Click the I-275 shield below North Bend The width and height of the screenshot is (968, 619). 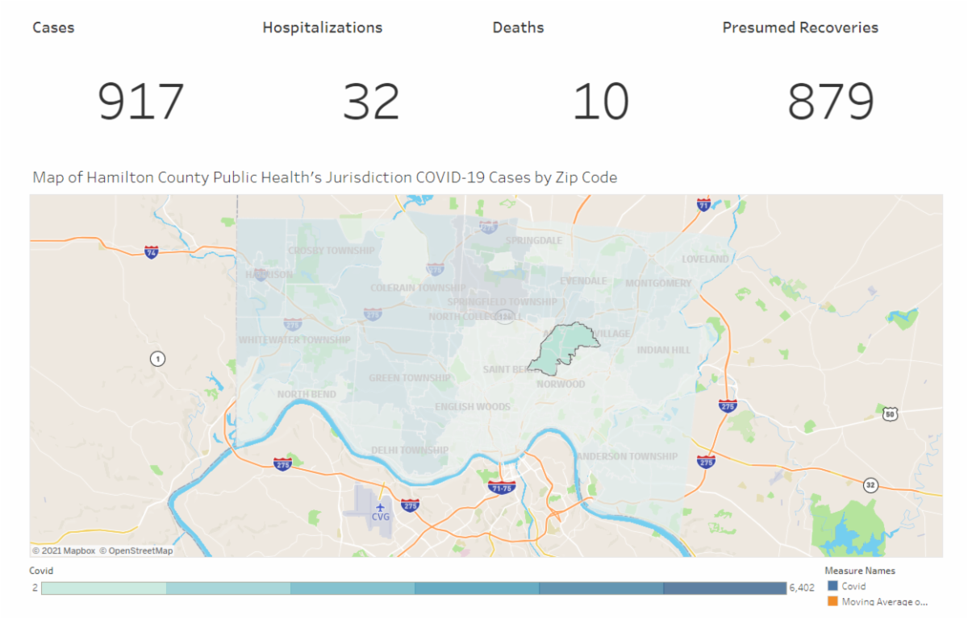[282, 464]
